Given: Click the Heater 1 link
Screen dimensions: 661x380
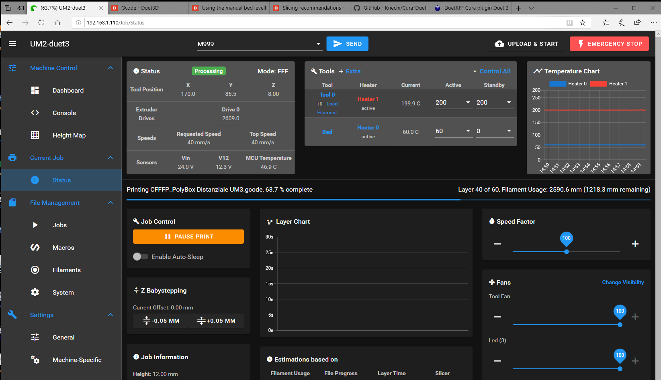Looking at the screenshot, I should 368,99.
